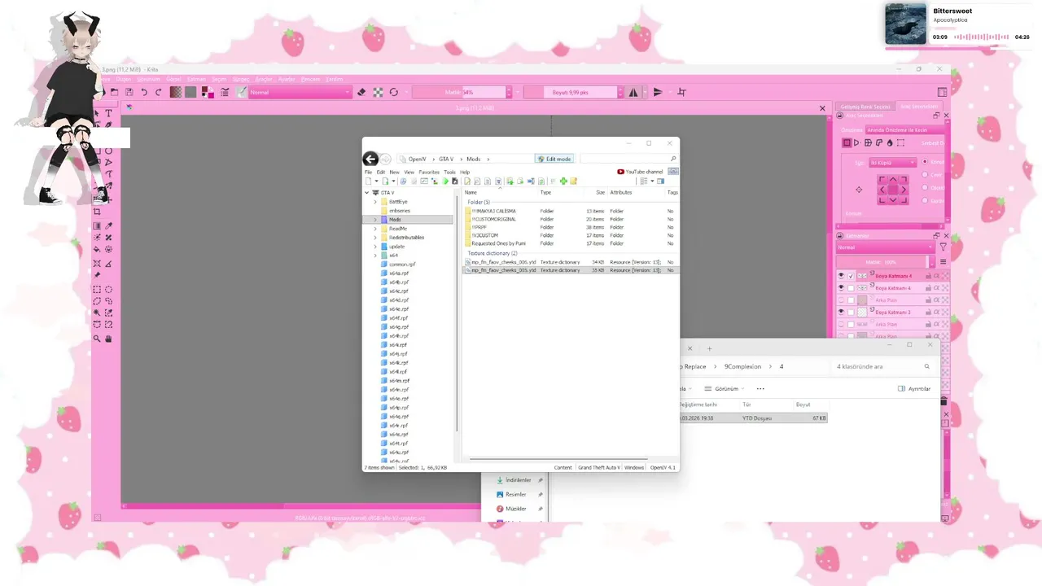The width and height of the screenshot is (1042, 586).
Task: Click Krita redo arrow icon
Action: pos(158,92)
